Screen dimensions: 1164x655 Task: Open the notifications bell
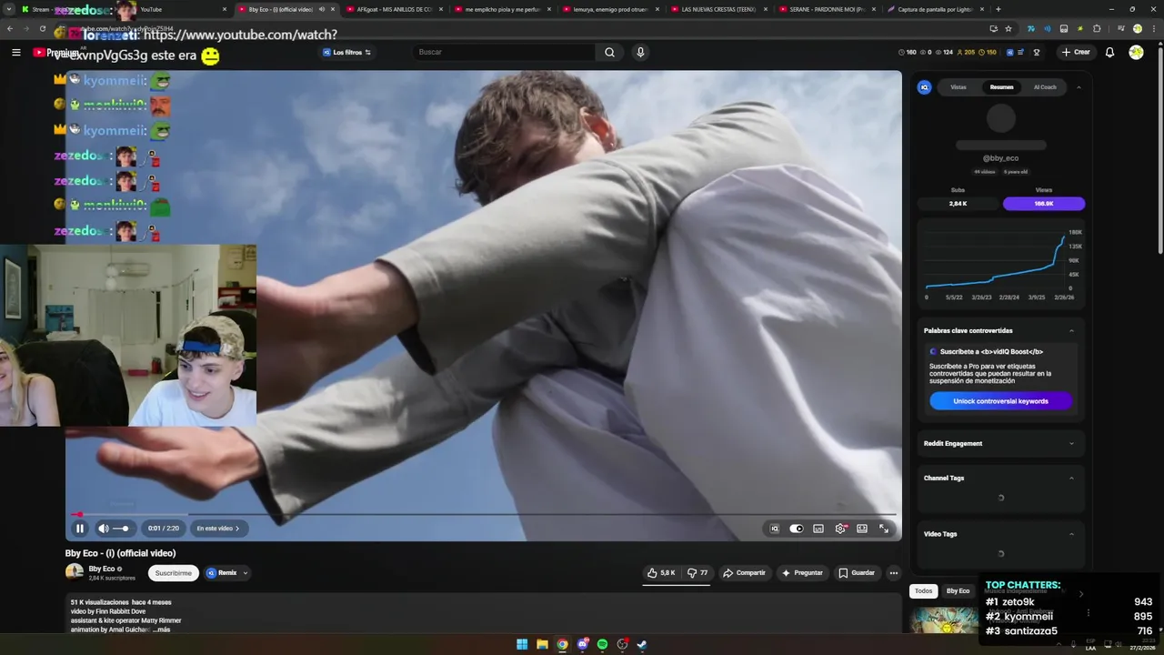1109,52
